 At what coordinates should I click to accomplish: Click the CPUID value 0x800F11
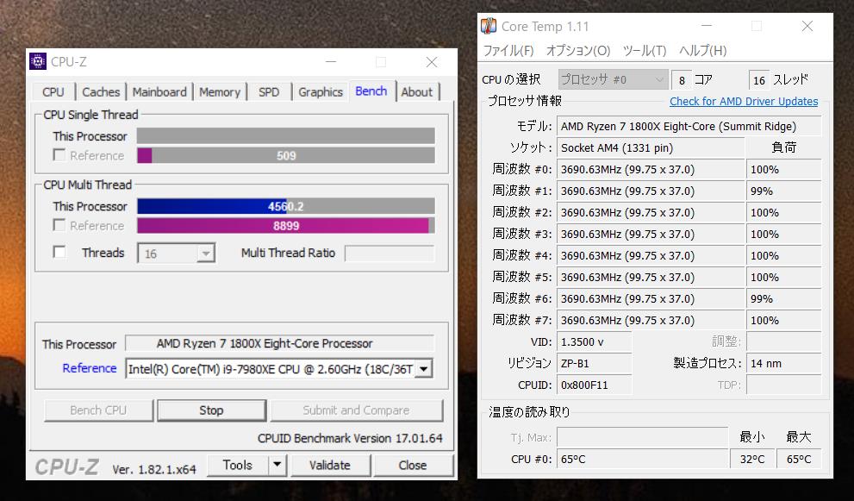pos(595,385)
